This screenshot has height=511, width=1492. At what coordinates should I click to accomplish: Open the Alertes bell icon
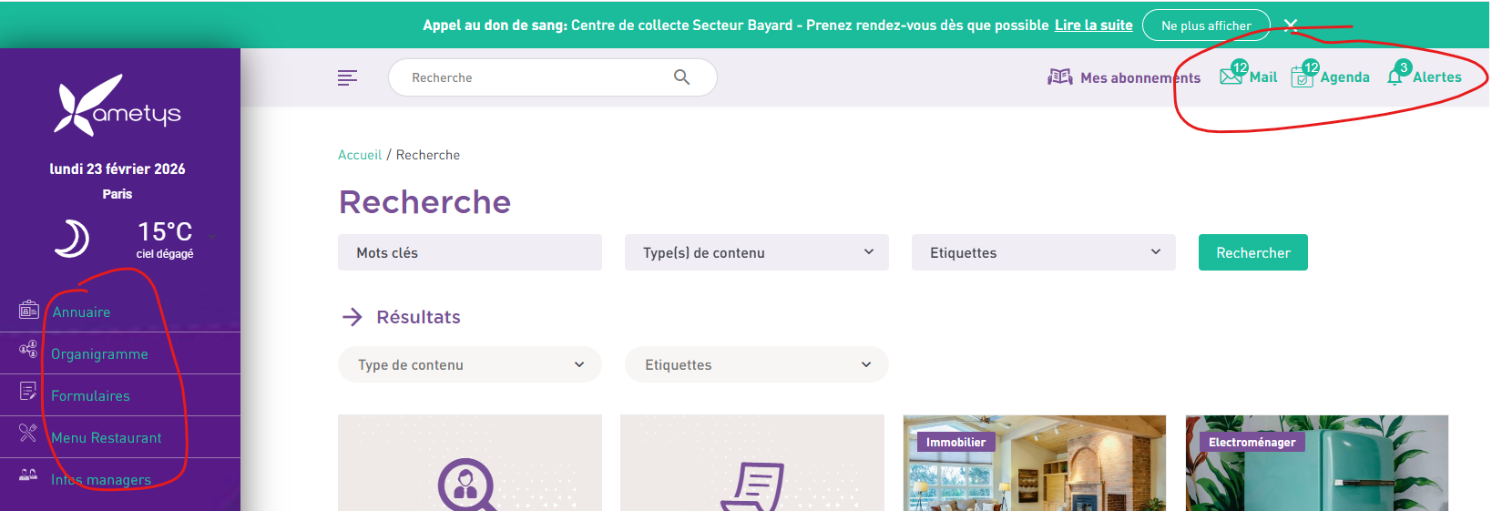(1395, 77)
